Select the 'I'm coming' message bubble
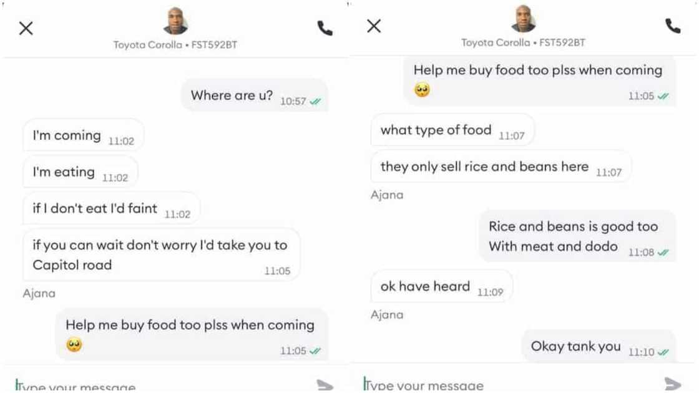 pyautogui.click(x=84, y=135)
